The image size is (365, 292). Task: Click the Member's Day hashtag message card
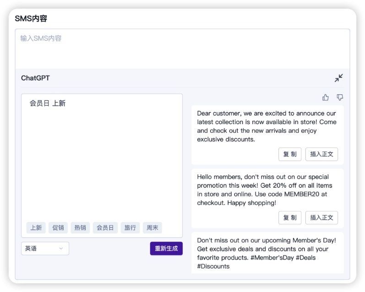tap(267, 253)
